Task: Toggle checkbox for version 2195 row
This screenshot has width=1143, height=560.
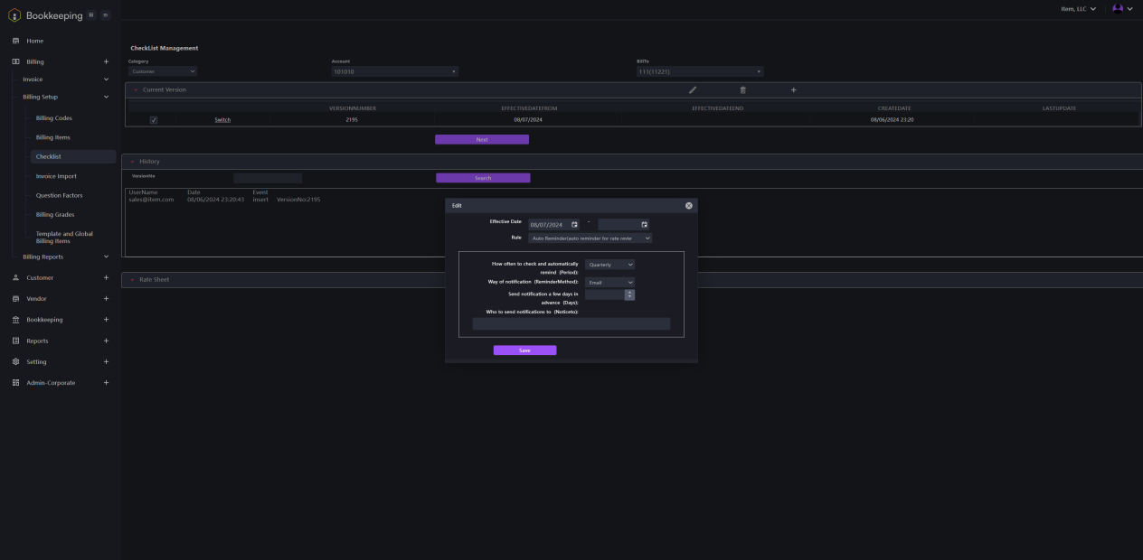Action: pyautogui.click(x=154, y=119)
